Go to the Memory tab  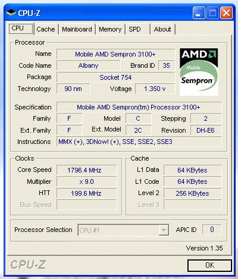110,29
